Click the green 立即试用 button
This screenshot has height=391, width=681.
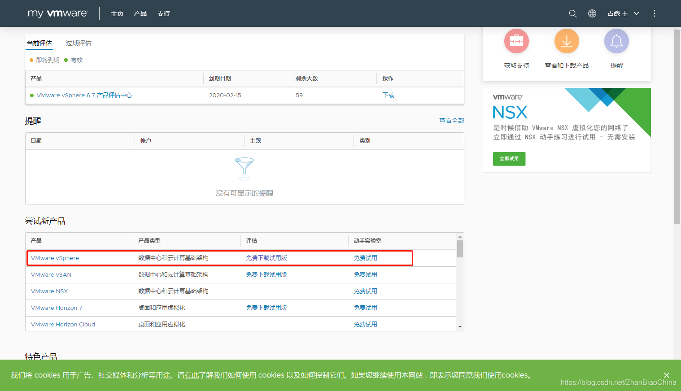click(x=509, y=159)
